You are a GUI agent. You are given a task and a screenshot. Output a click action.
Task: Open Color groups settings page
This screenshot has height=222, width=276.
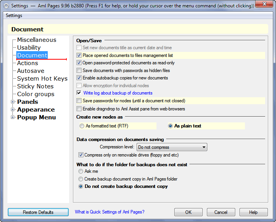[x=36, y=94]
